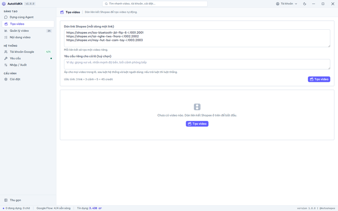The height and width of the screenshot is (211, 338).
Task: Grab the requirements textarea resize handle
Action: (329, 68)
